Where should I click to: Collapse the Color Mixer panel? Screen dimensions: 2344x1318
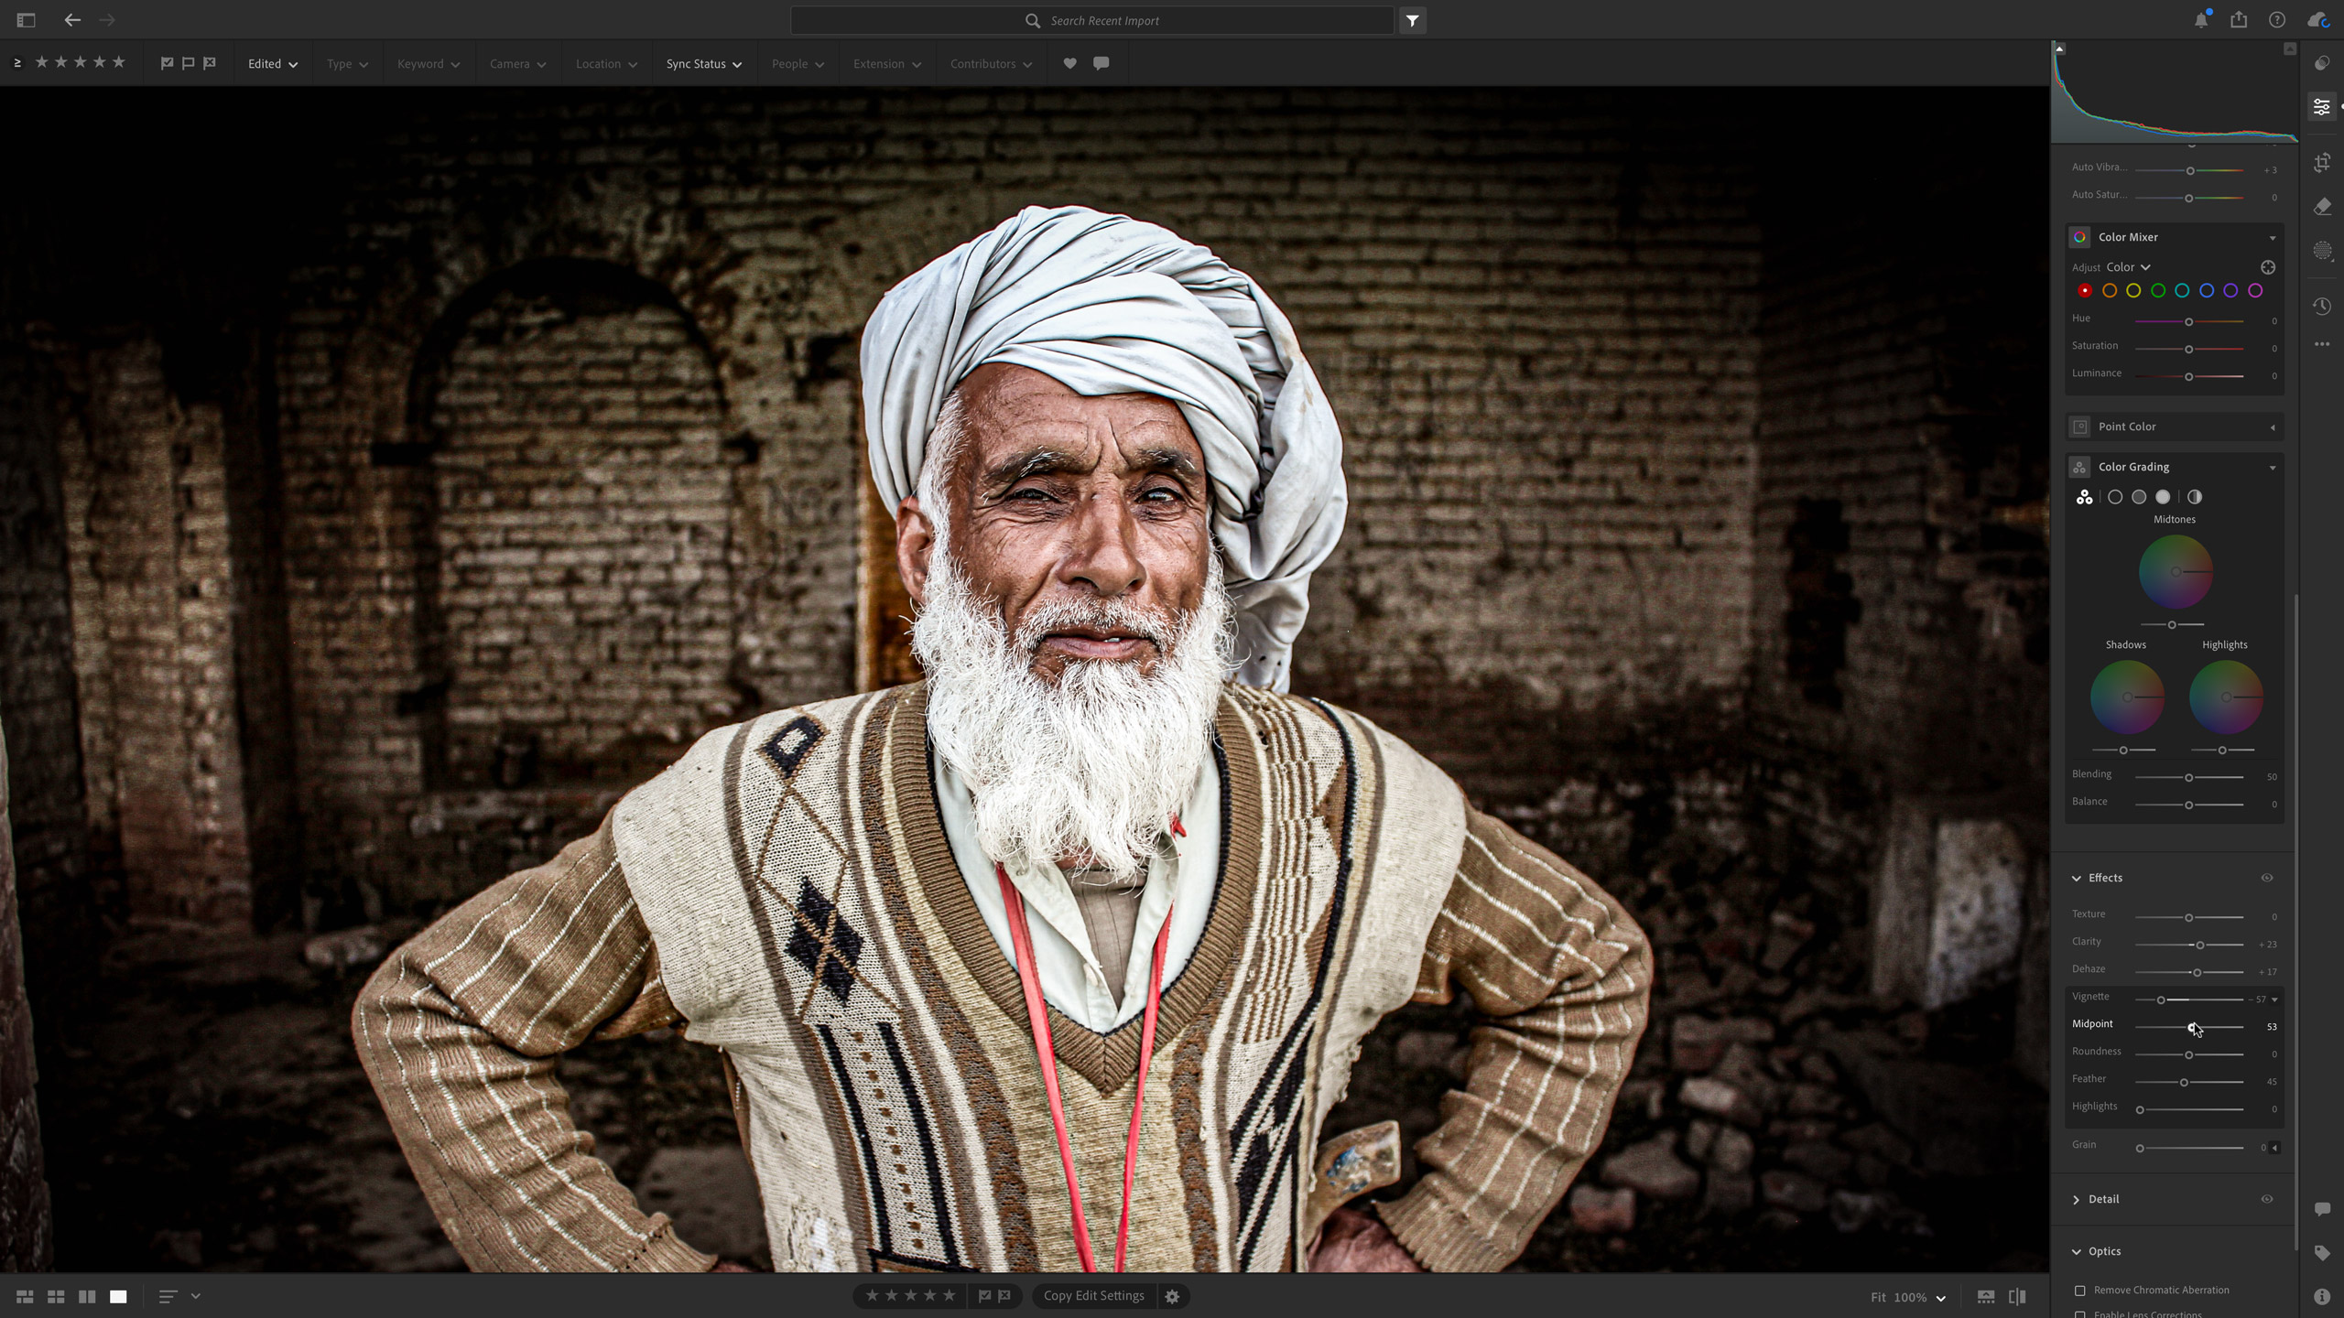2273,237
